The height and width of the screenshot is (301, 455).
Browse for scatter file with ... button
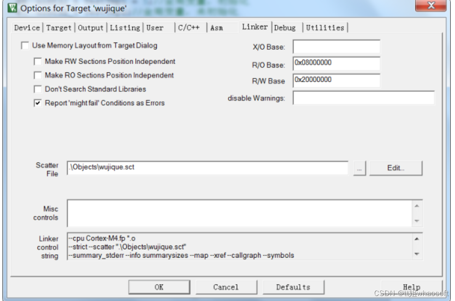click(359, 168)
